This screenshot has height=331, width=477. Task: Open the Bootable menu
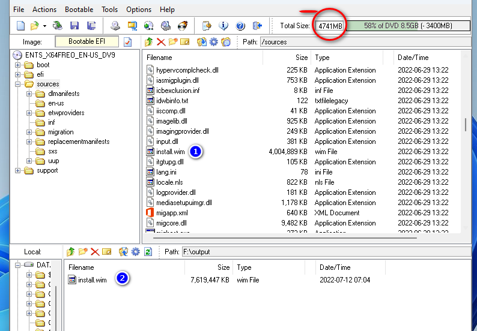click(x=79, y=10)
